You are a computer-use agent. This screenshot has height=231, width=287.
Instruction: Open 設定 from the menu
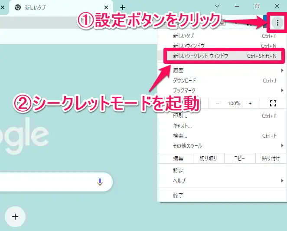coord(222,171)
